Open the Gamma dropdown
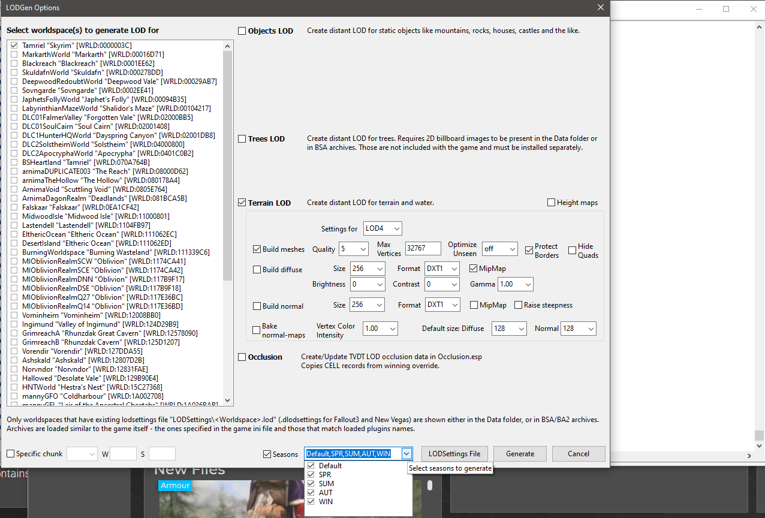Image resolution: width=765 pixels, height=518 pixels. coord(516,284)
